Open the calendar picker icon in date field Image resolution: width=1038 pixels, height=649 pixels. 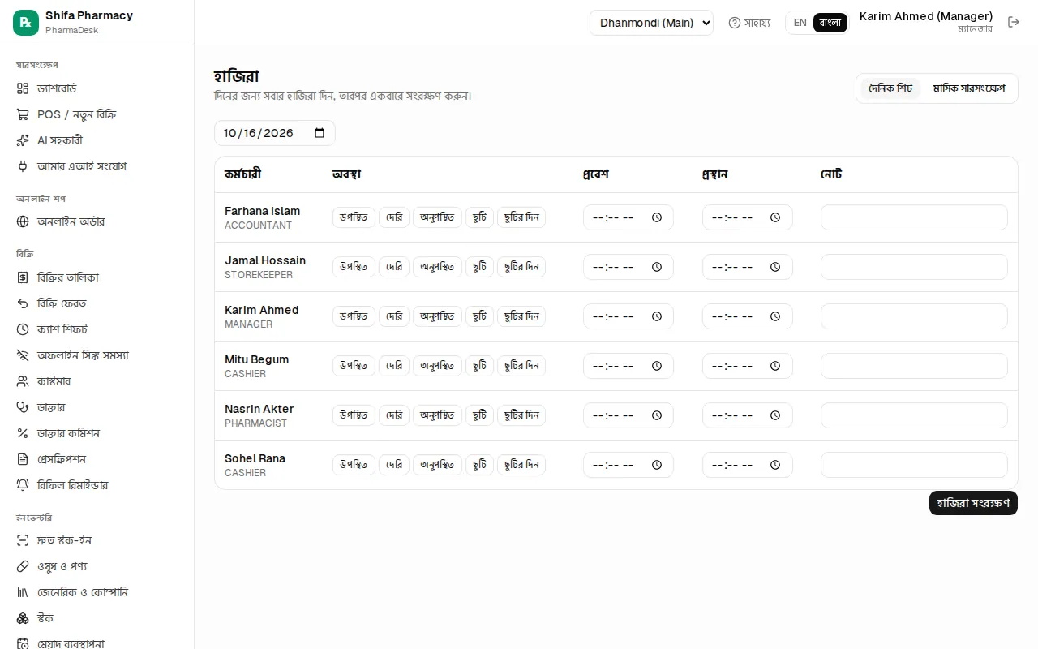320,133
